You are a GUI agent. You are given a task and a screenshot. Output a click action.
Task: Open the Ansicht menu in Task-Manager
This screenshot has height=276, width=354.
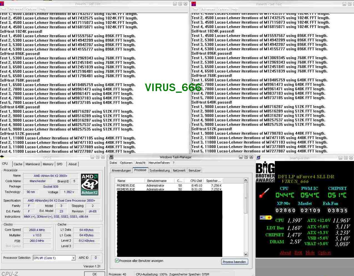tap(141, 163)
